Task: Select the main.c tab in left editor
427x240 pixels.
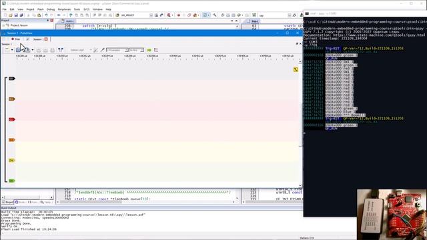Action: tap(69, 21)
